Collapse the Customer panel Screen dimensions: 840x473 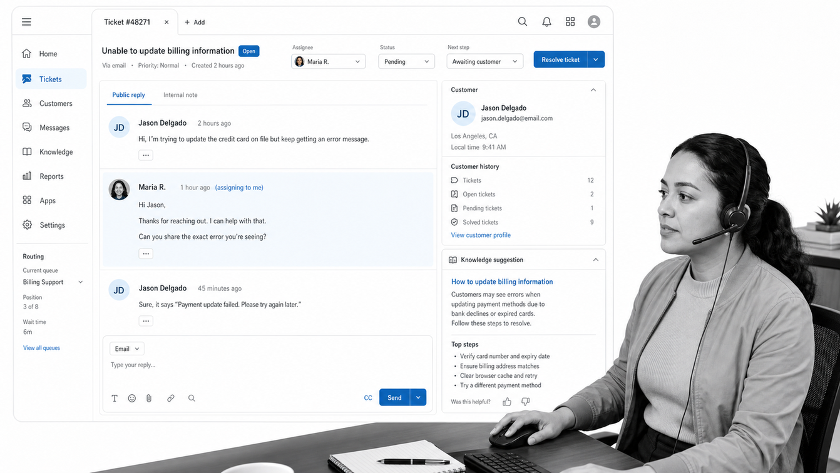(x=593, y=90)
